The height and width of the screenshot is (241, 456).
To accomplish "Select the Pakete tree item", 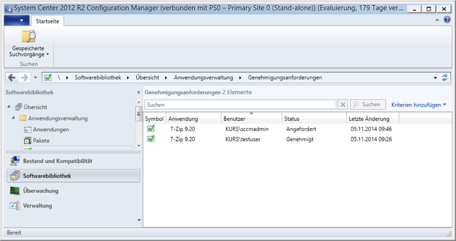I will (x=41, y=141).
